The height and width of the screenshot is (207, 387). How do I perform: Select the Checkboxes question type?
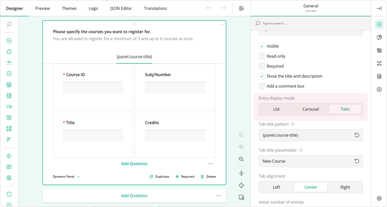[x=9, y=73]
